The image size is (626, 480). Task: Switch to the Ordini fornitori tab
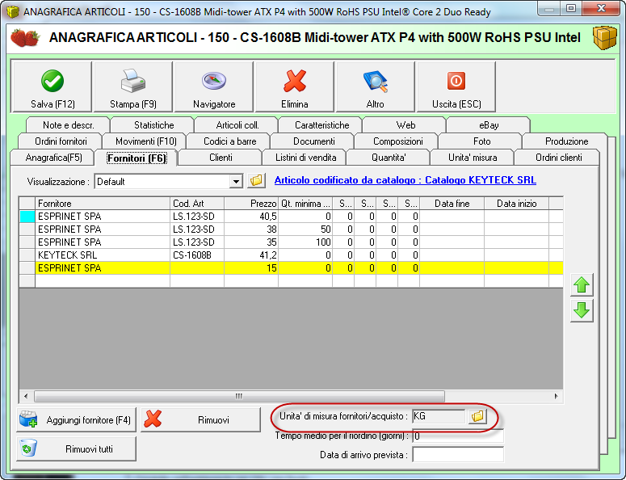pos(61,141)
